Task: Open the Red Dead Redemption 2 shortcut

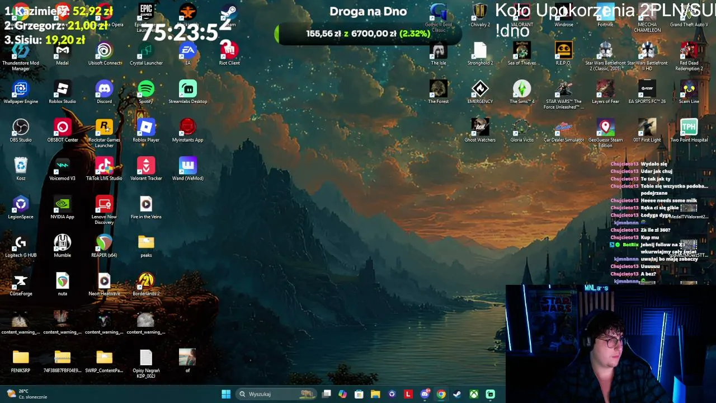Action: coord(689,57)
